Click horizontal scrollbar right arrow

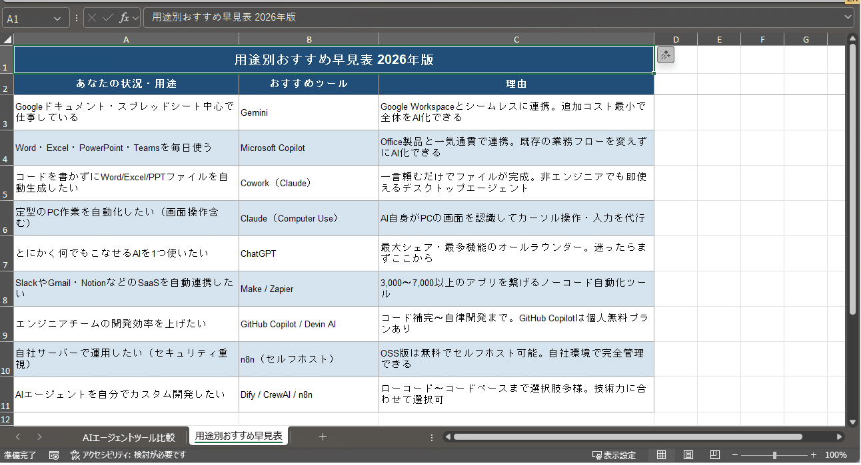840,437
